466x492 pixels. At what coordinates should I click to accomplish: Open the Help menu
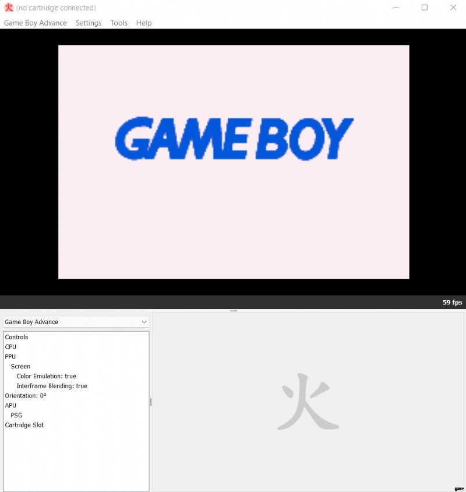[144, 23]
